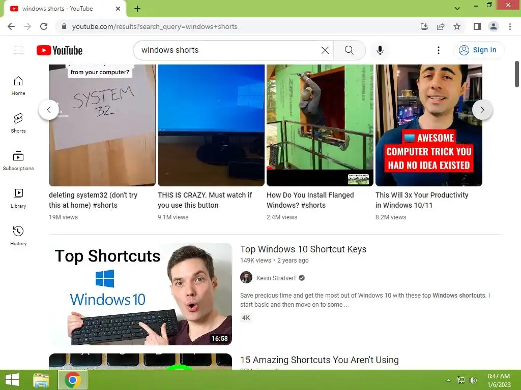Click the address bar URL
521x390 pixels.
(x=155, y=26)
